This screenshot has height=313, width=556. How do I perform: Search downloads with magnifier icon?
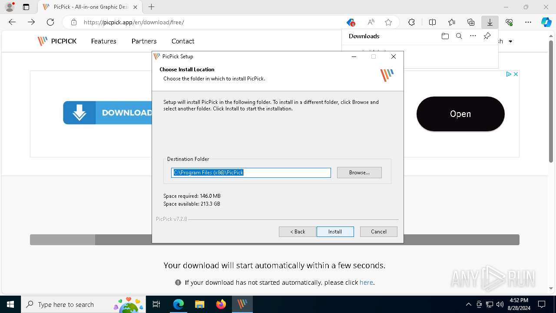tap(459, 36)
